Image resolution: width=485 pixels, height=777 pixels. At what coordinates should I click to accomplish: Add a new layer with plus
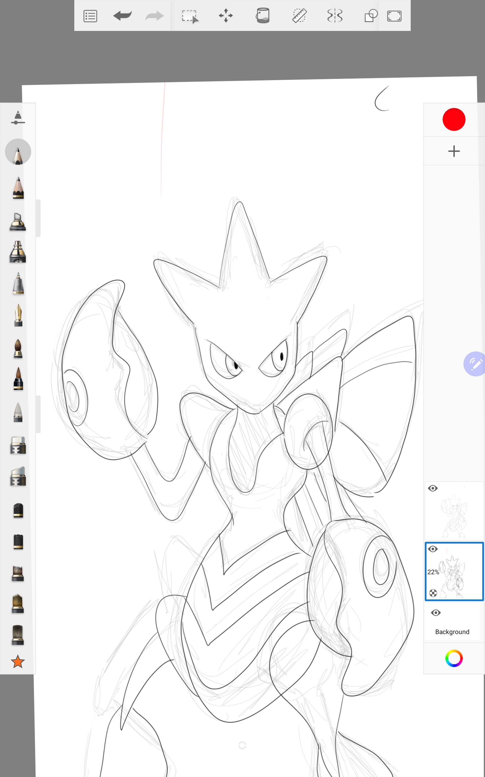click(454, 151)
